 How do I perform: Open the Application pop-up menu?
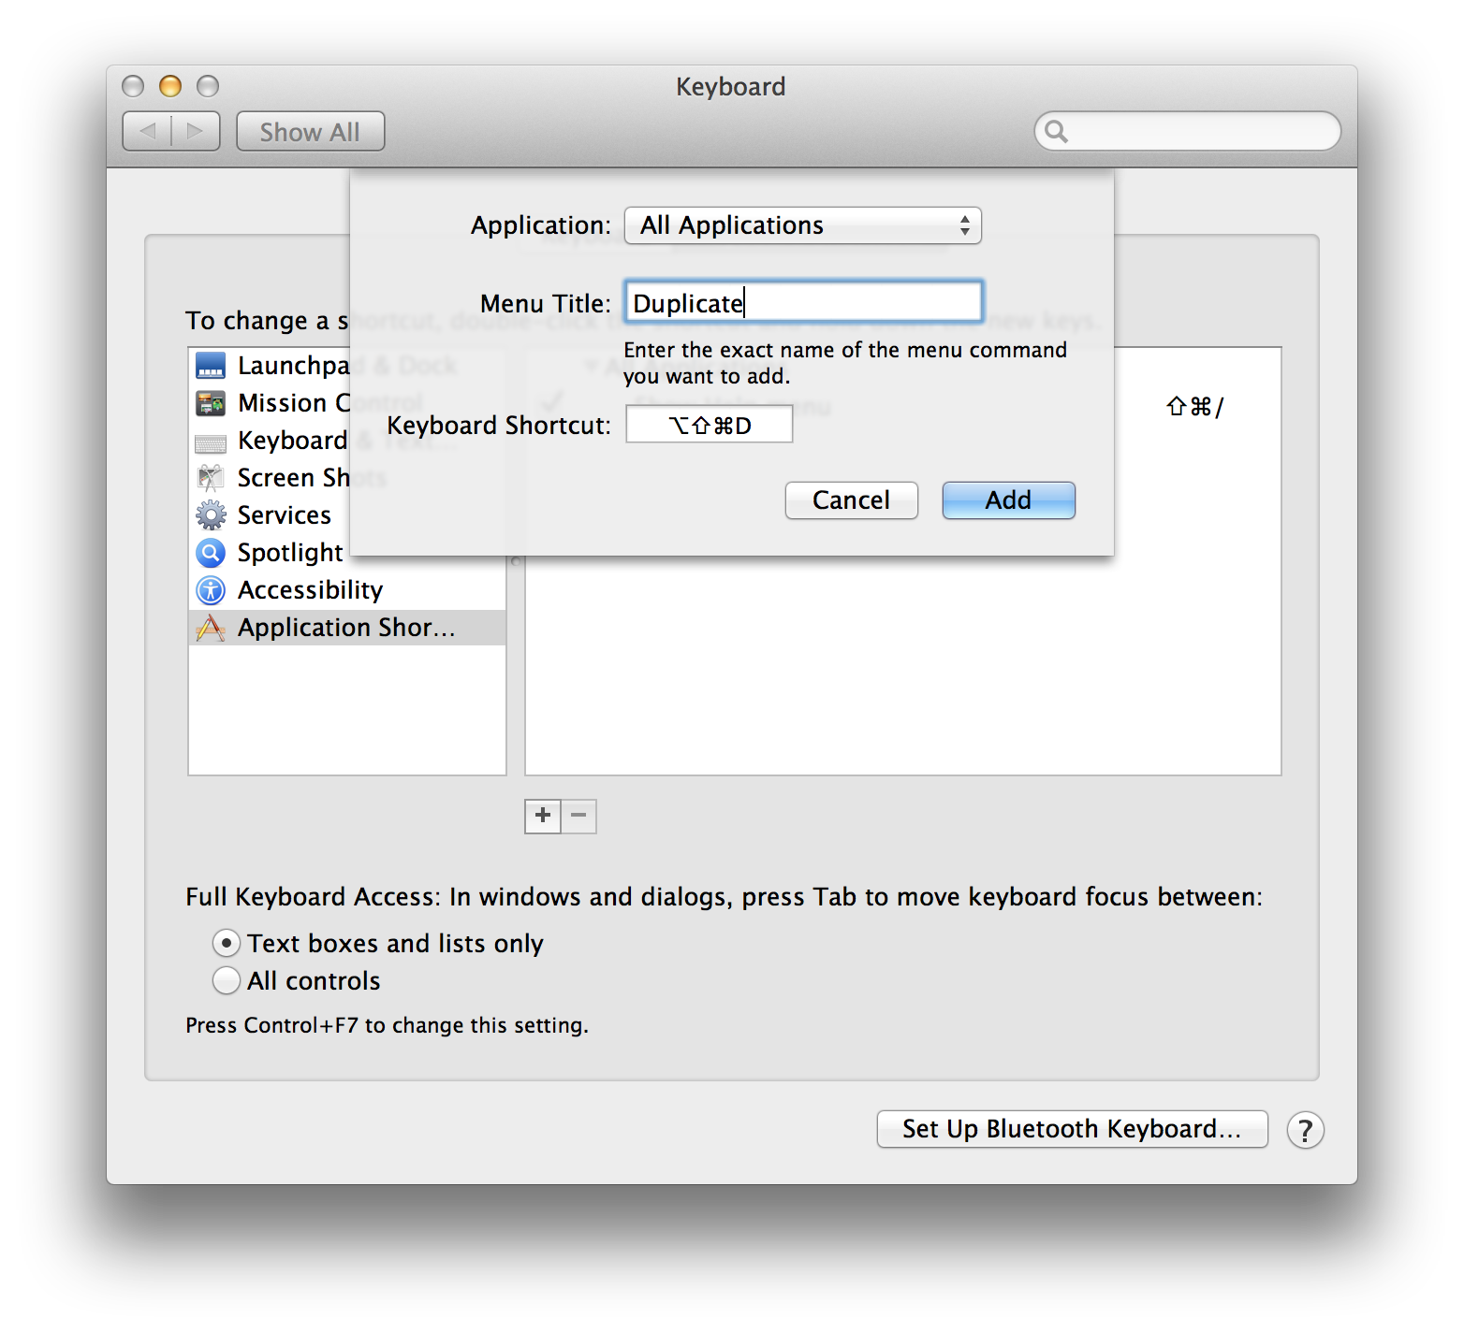click(x=802, y=225)
